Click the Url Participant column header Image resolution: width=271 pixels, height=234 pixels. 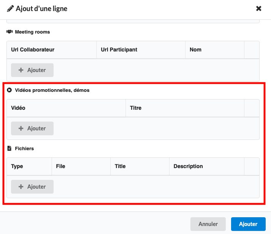coord(119,50)
